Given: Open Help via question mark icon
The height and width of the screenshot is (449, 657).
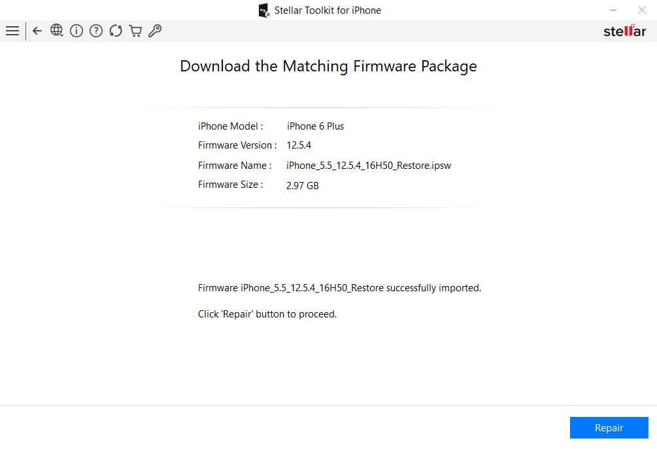Looking at the screenshot, I should click(96, 31).
